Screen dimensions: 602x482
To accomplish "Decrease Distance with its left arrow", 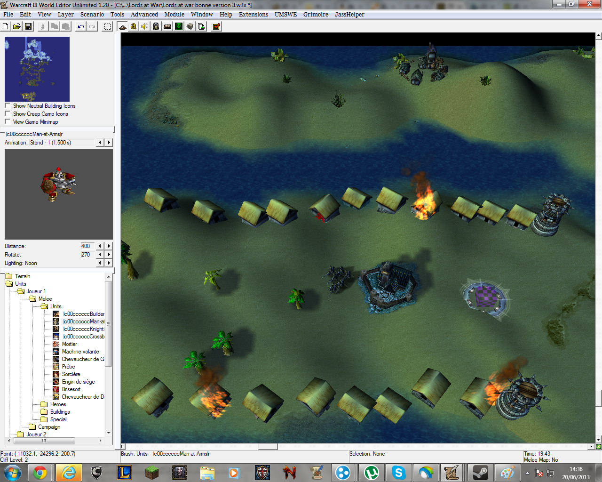I will pyautogui.click(x=100, y=246).
